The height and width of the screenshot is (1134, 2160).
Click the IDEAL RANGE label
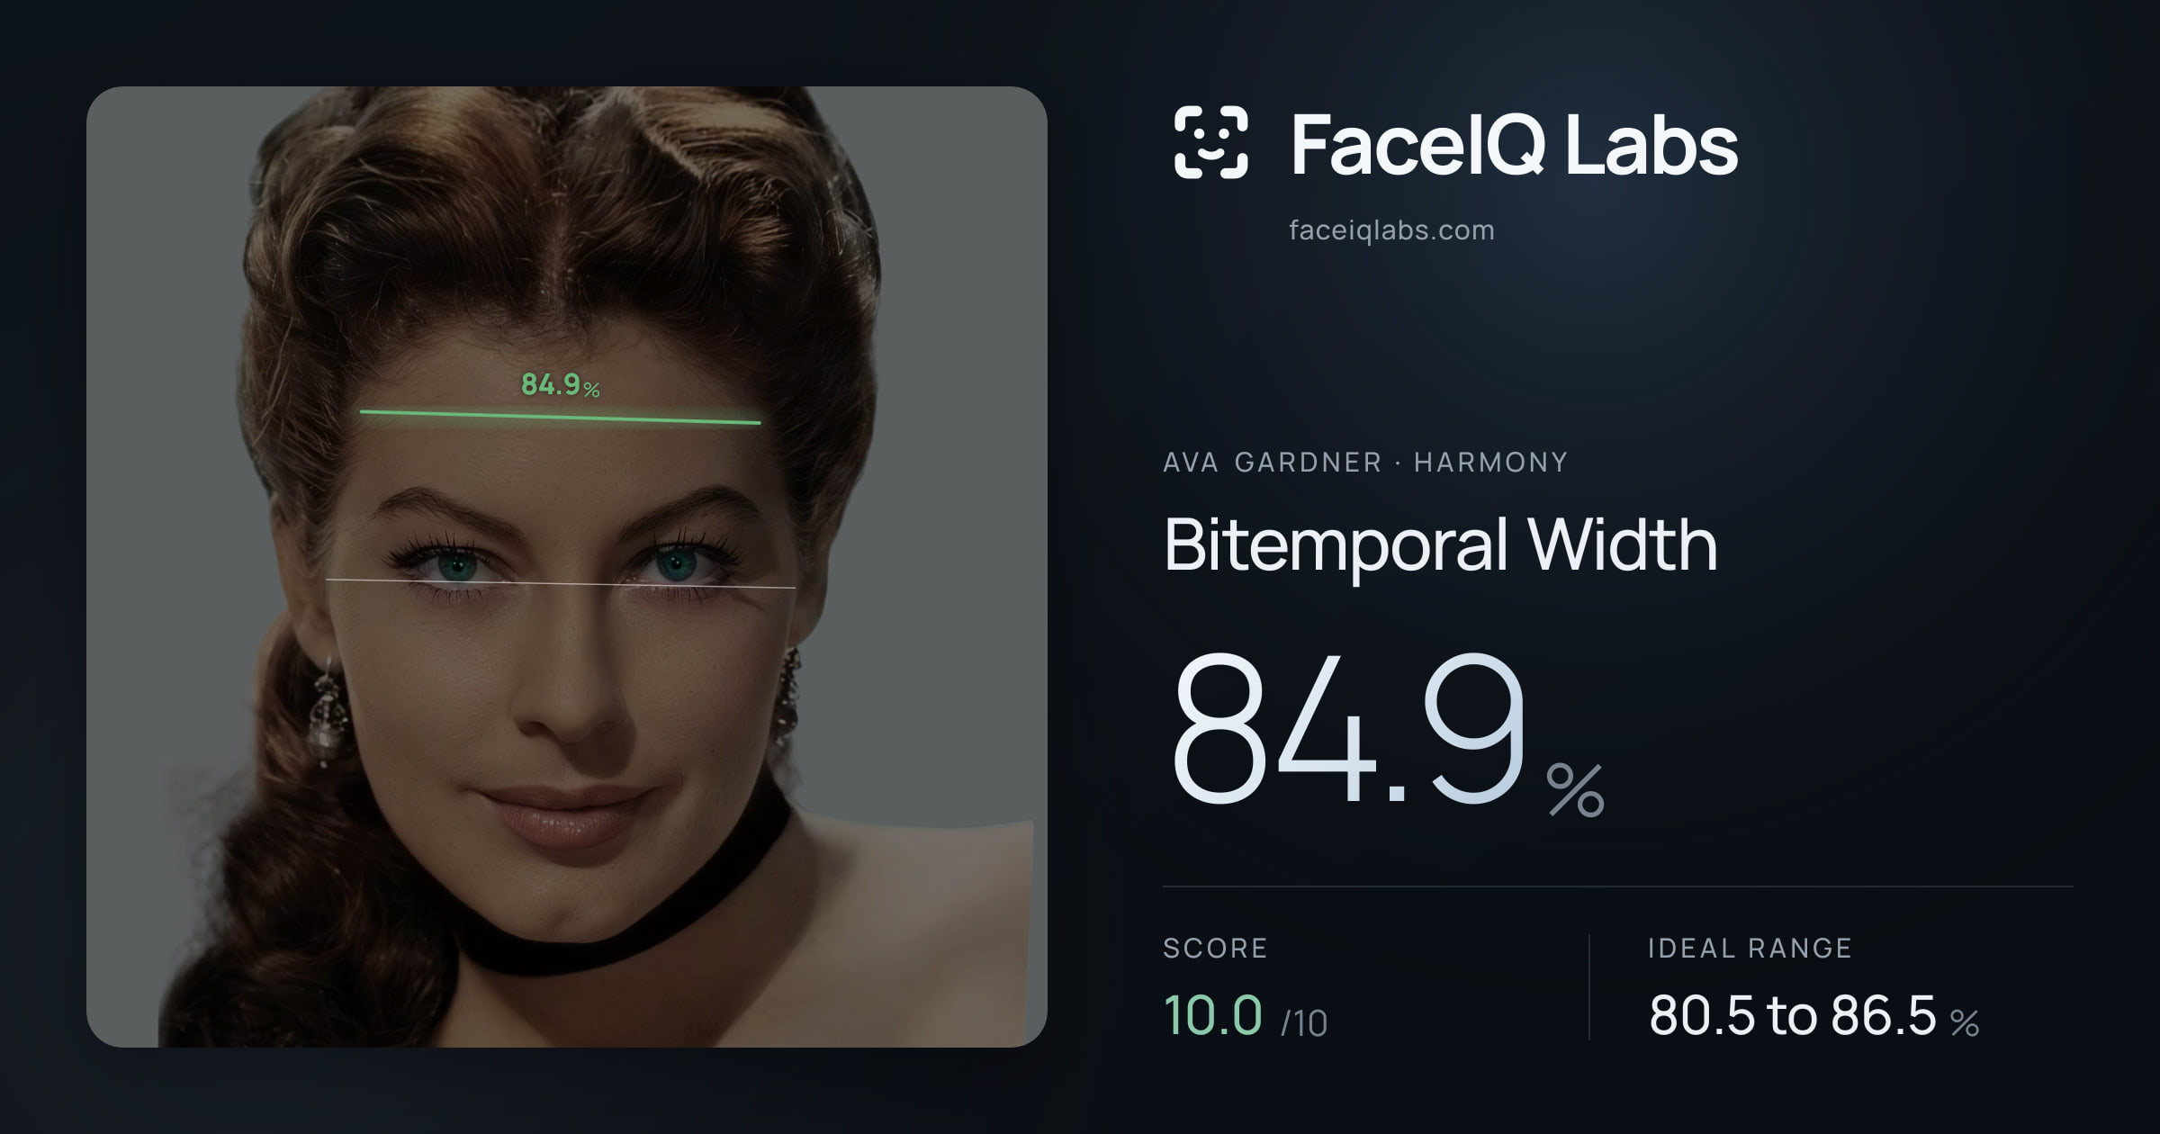(x=1750, y=948)
